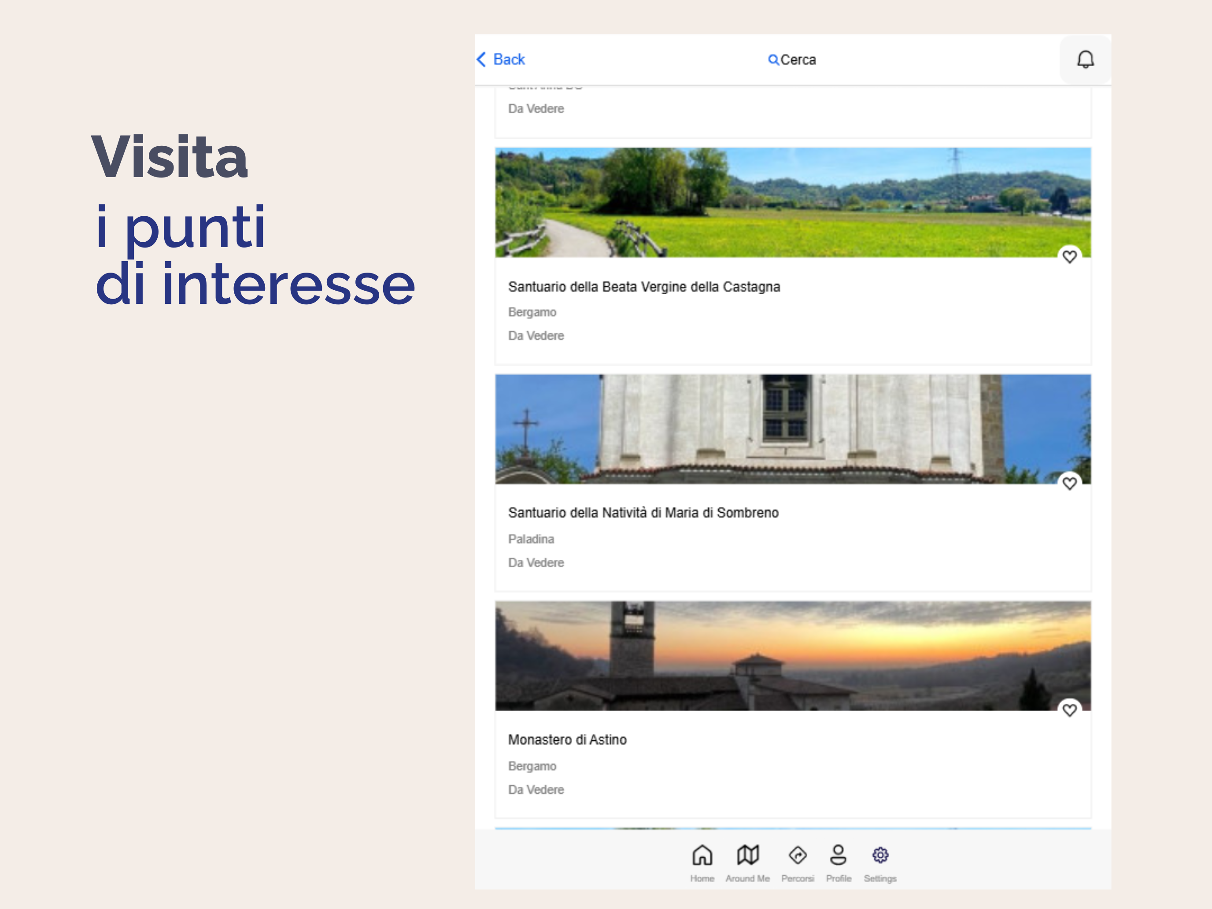Open the Percorsi routes icon
Viewport: 1212px width, 909px height.
797,855
